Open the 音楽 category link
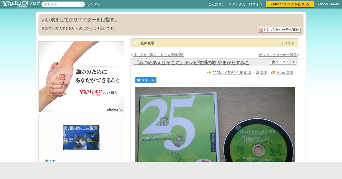This screenshot has width=342, height=179. [x=264, y=73]
